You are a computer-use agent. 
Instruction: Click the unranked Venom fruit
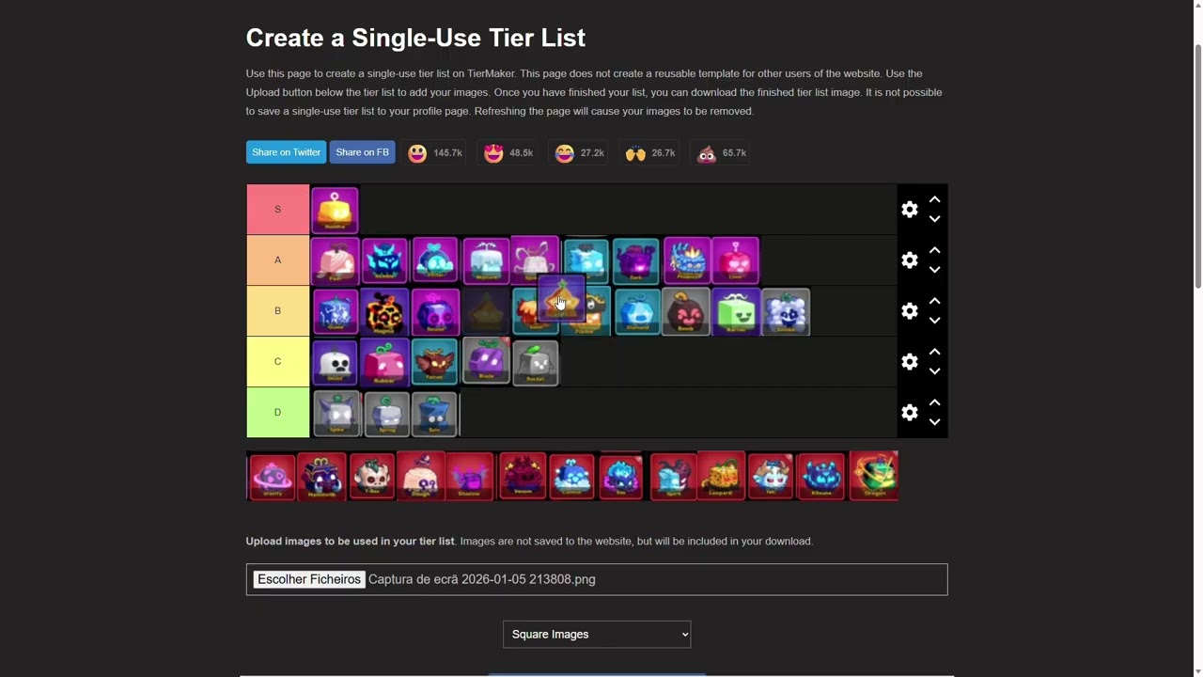click(x=523, y=476)
